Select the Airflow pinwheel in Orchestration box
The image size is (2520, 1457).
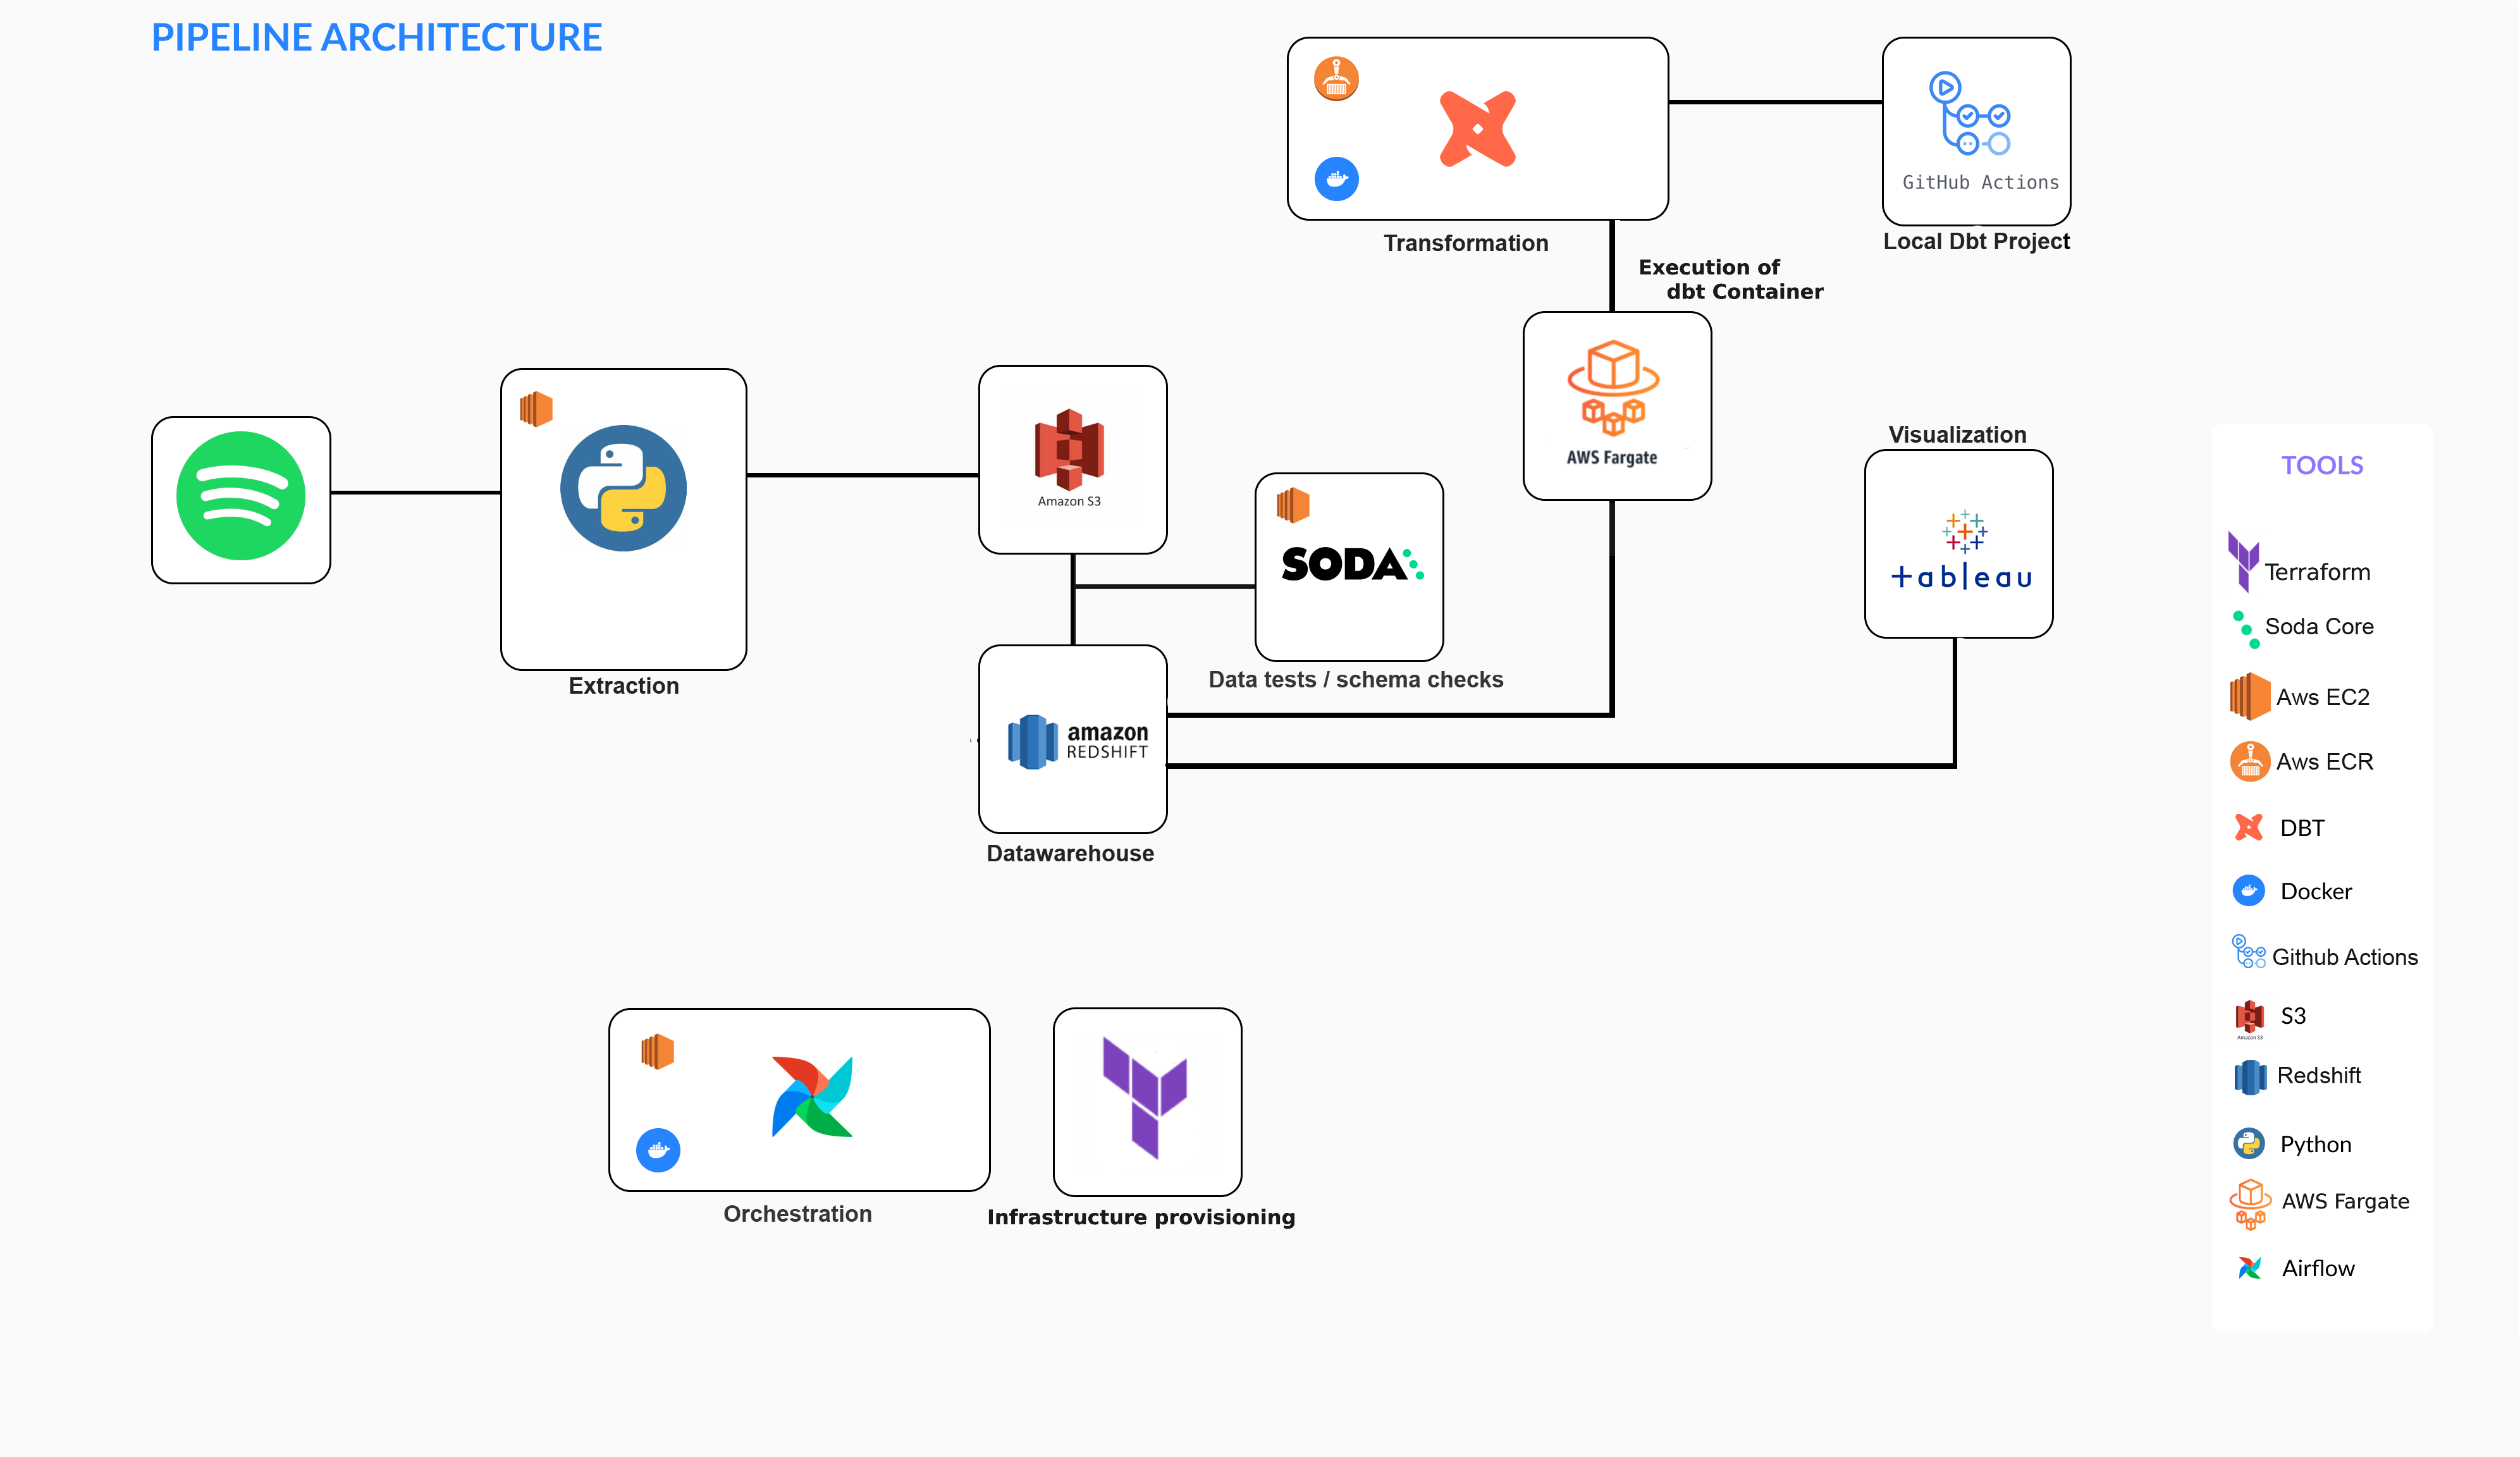point(812,1097)
